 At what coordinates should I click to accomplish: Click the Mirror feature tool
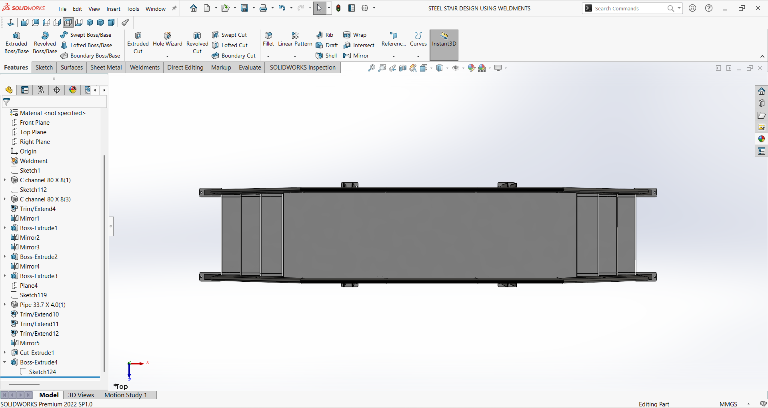tap(356, 56)
